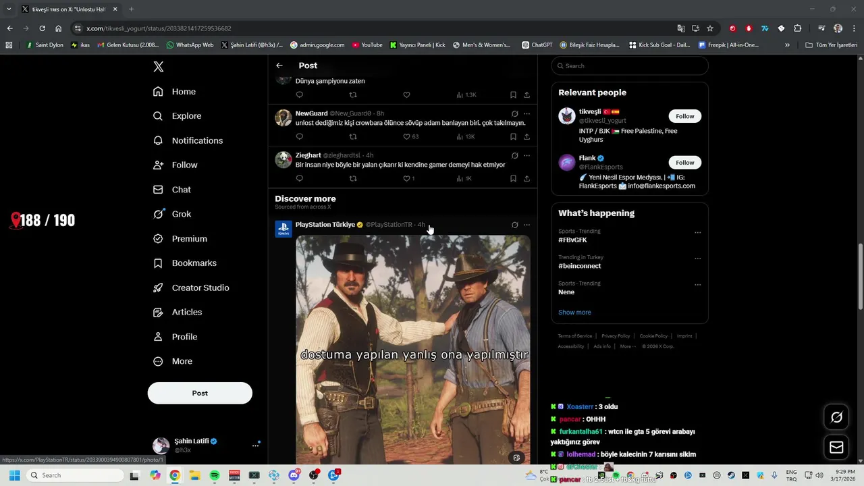Open floating Grok button
The width and height of the screenshot is (864, 486).
click(836, 417)
